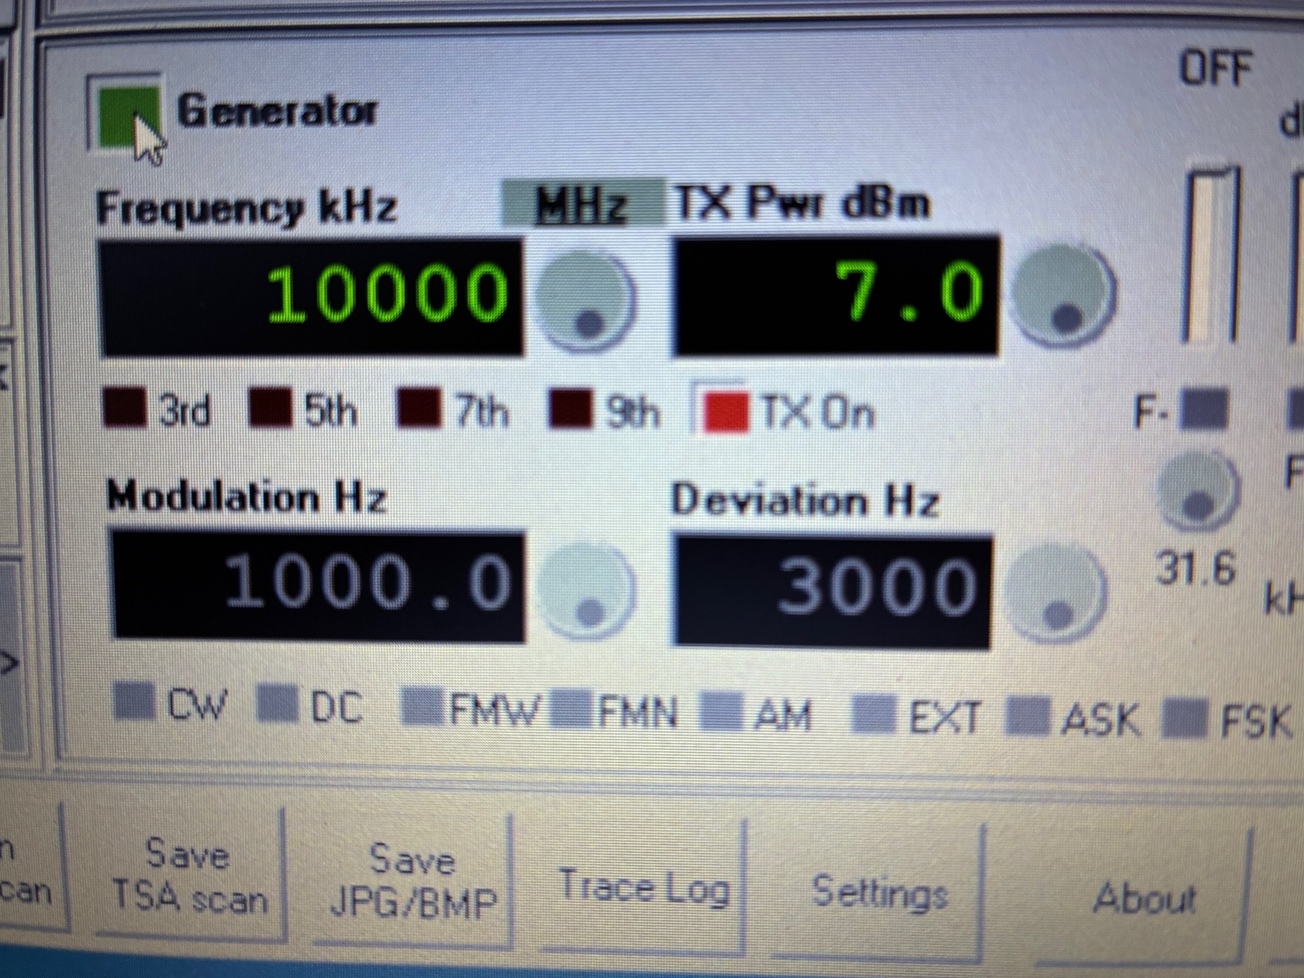Enable the 5th harmonic checkbox
Viewport: 1304px width, 978px height.
click(x=270, y=407)
